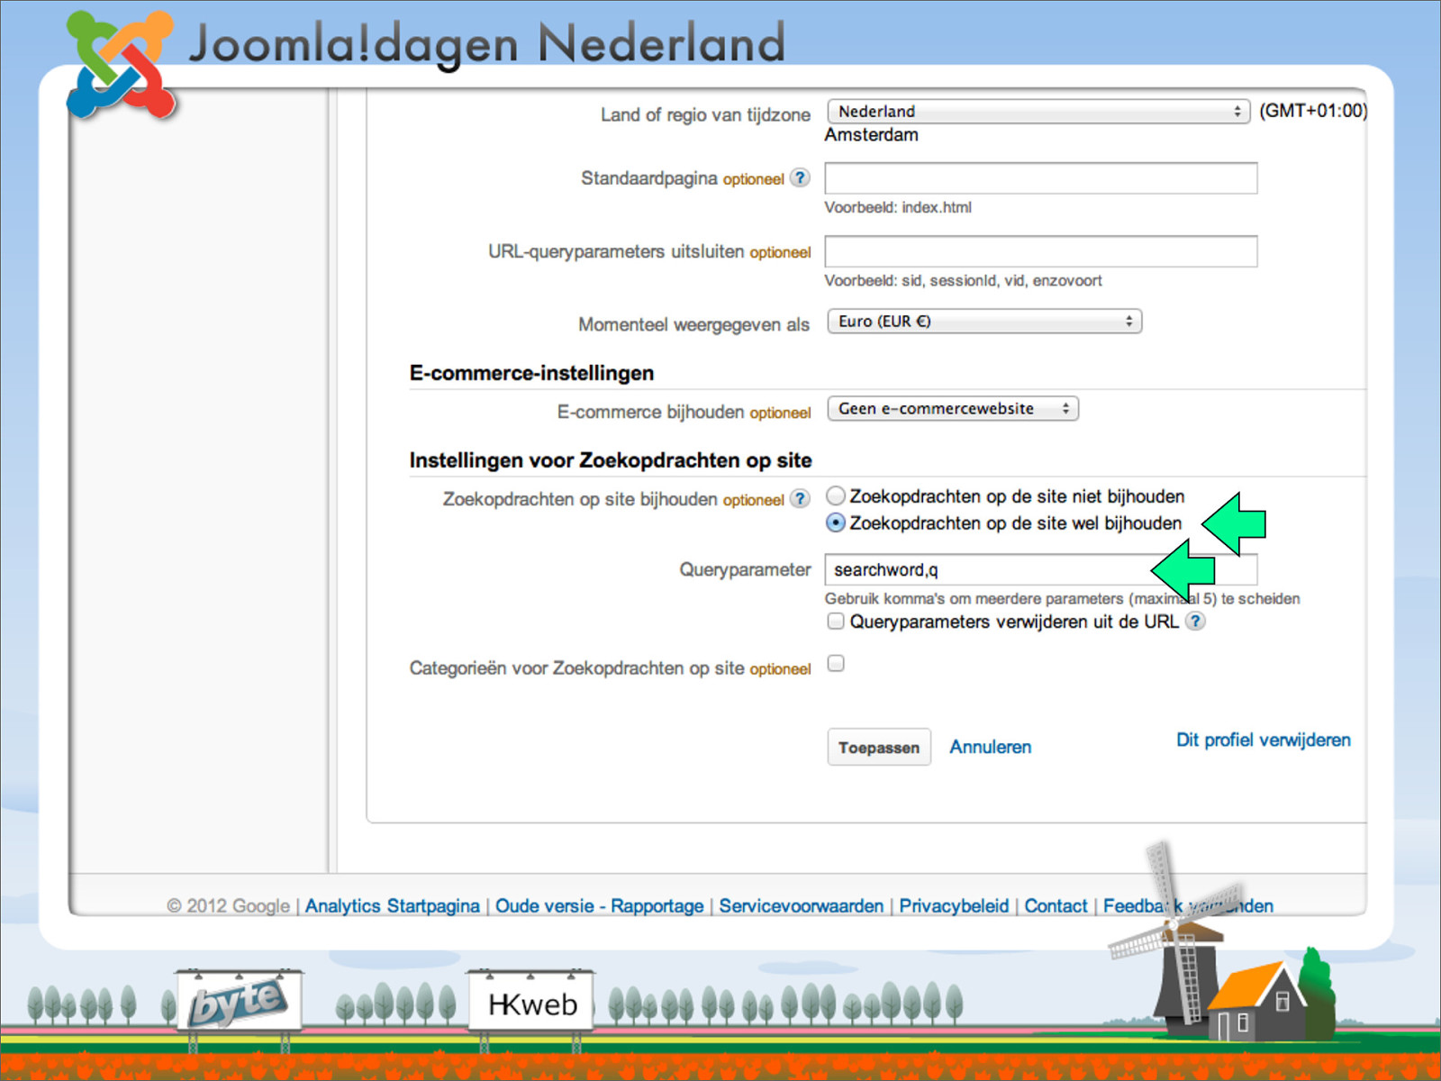Image resolution: width=1441 pixels, height=1081 pixels.
Task: Click 'Momenteel weergegeven als' label
Action: [x=693, y=324]
